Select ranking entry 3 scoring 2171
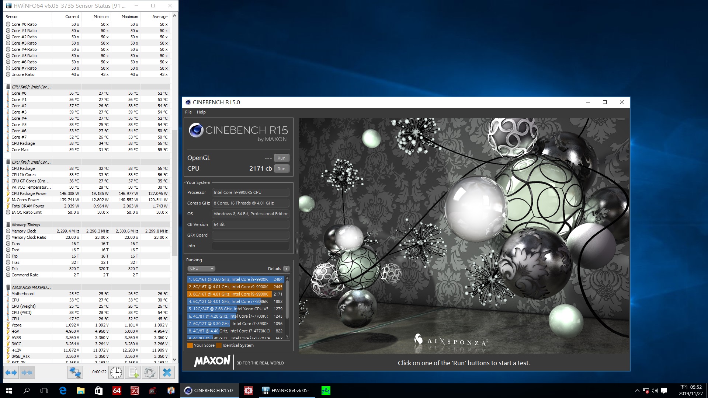The height and width of the screenshot is (398, 708). [x=235, y=294]
